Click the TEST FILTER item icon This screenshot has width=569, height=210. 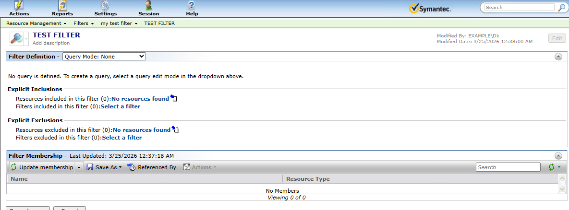click(17, 38)
